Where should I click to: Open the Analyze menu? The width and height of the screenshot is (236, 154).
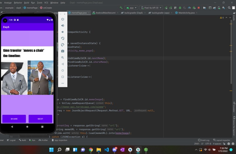pyautogui.click(x=8, y=3)
